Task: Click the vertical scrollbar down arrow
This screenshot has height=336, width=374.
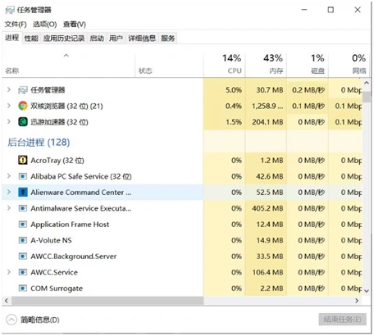Action: 367,291
